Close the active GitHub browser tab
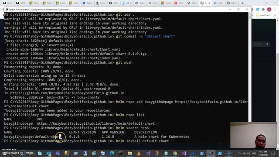279x157 pixels. 209,3
